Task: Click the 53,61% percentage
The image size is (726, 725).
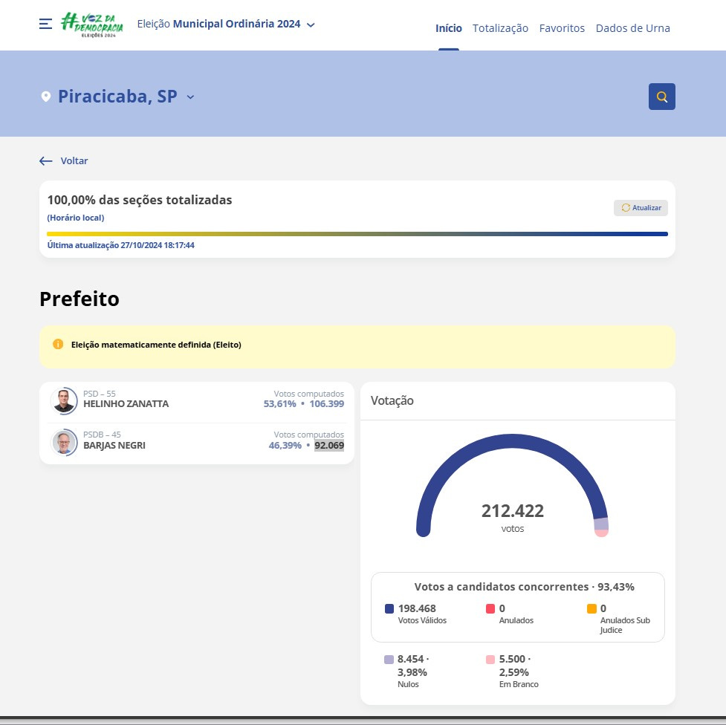Action: click(279, 403)
